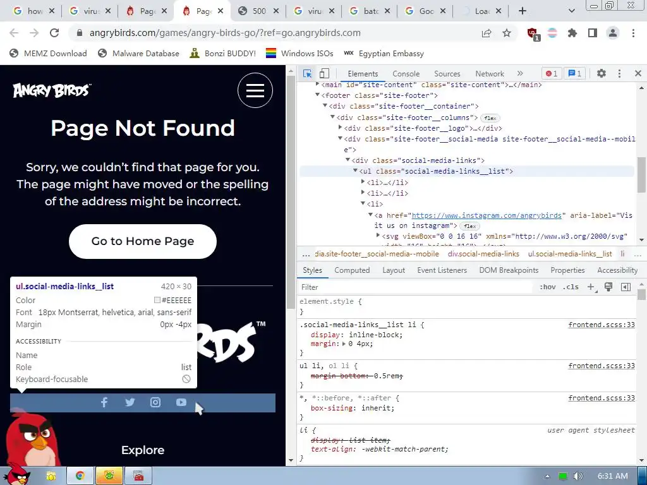Image resolution: width=647 pixels, height=485 pixels.
Task: Toggle the browser side panel icon
Action: 593,33
